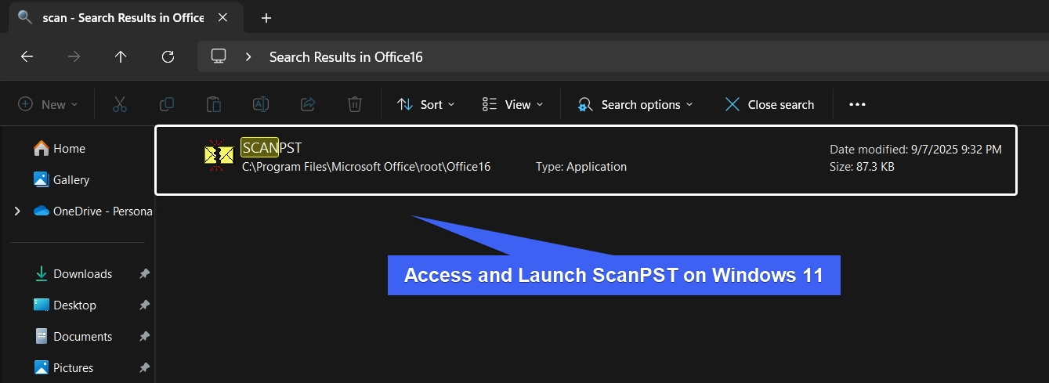Viewport: 1049px width, 383px height.
Task: Select the SCANPST file name
Action: (272, 147)
